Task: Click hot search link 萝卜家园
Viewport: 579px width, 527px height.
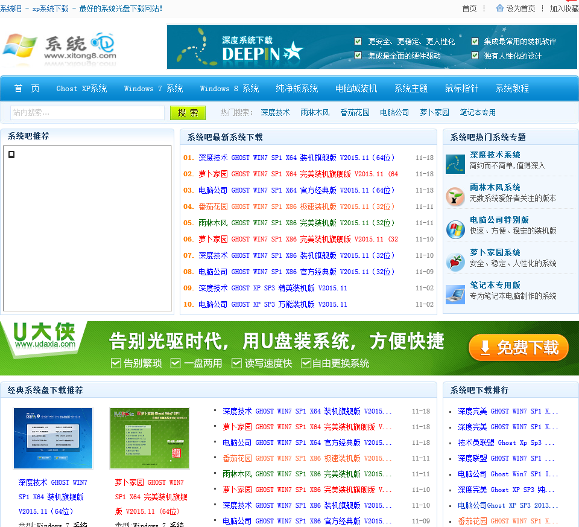Action: click(x=434, y=113)
